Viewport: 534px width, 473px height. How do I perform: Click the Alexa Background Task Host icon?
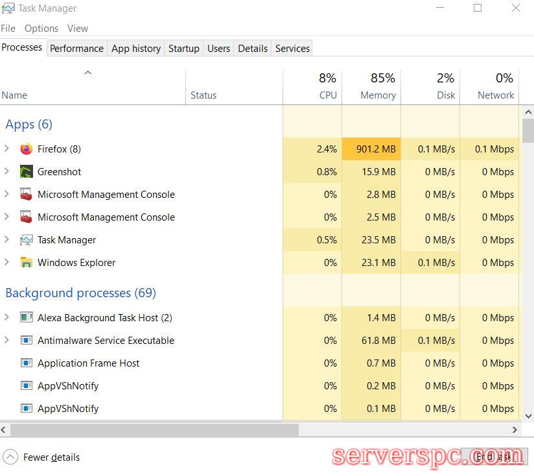pos(26,318)
